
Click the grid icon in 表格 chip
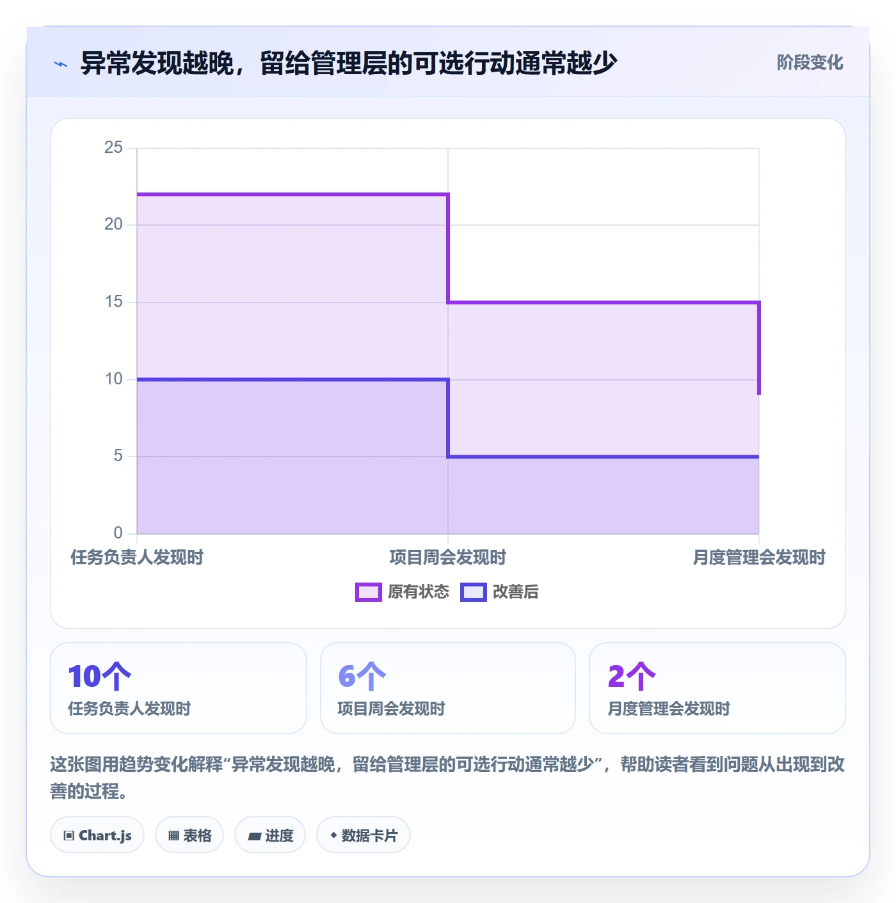point(174,836)
